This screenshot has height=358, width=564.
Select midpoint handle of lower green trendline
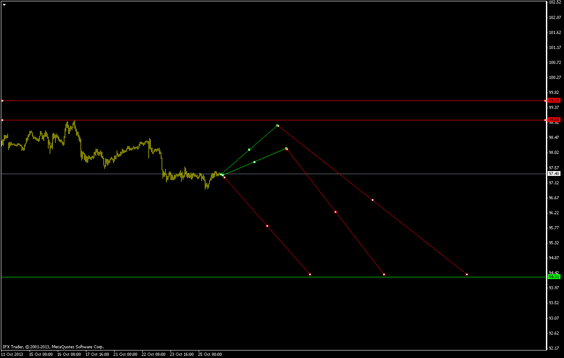tap(255, 162)
